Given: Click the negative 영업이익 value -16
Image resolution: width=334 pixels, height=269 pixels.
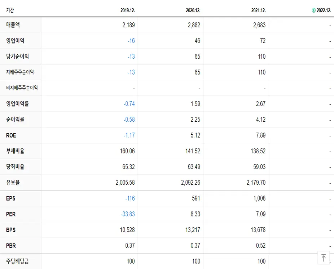Looking at the screenshot, I should click(x=131, y=41).
